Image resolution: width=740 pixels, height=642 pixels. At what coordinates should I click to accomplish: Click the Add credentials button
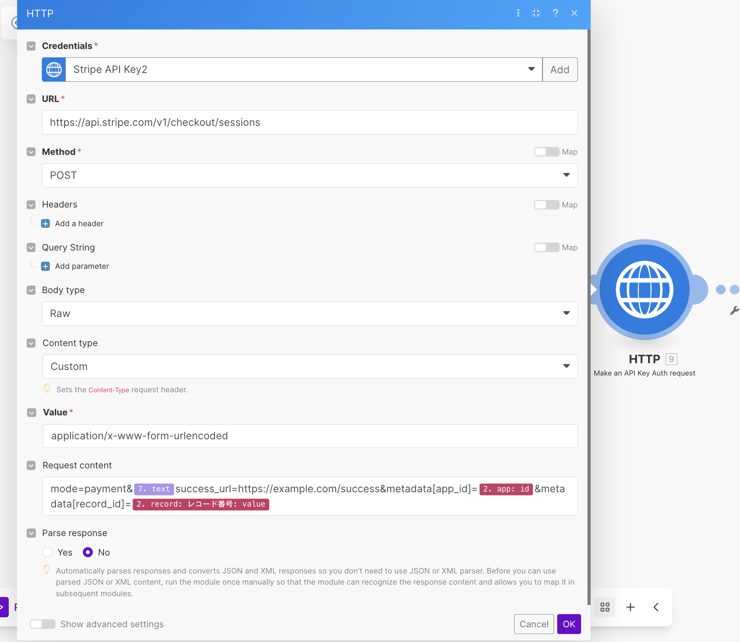tap(560, 70)
